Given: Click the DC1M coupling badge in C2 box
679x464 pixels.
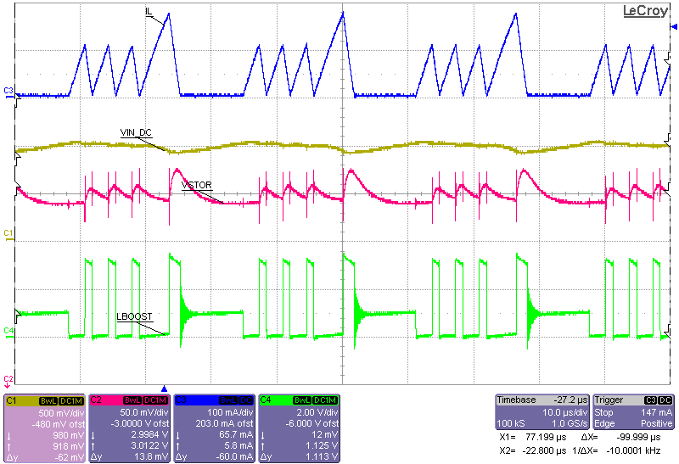Looking at the screenshot, I should point(155,401).
